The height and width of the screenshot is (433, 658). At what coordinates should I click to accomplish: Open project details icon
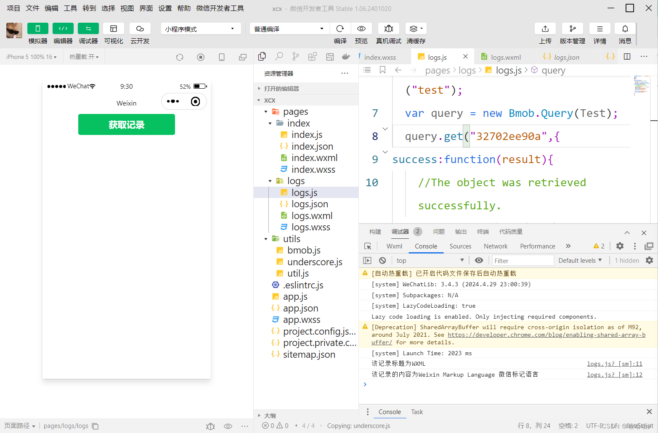[600, 28]
